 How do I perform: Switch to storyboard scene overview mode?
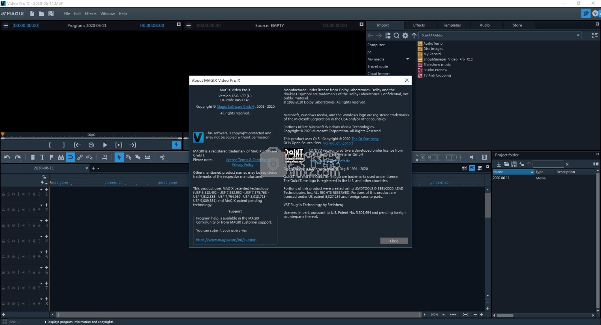pyautogui.click(x=464, y=168)
